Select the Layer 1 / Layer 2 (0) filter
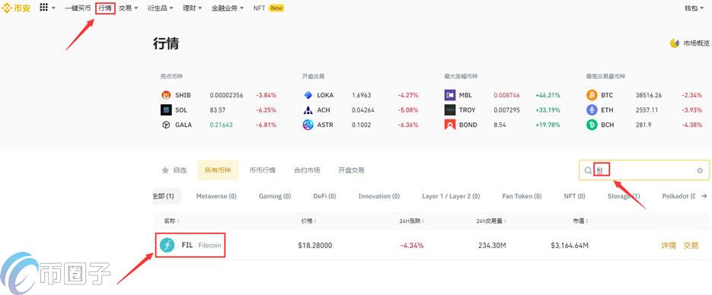Viewport: 712px width, 295px height. 451,196
